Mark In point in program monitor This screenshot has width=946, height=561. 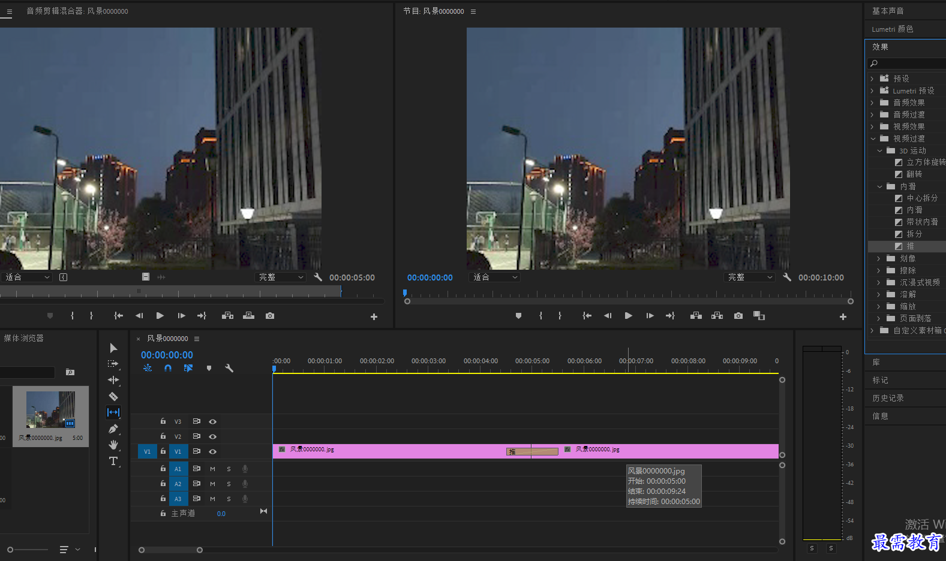540,316
